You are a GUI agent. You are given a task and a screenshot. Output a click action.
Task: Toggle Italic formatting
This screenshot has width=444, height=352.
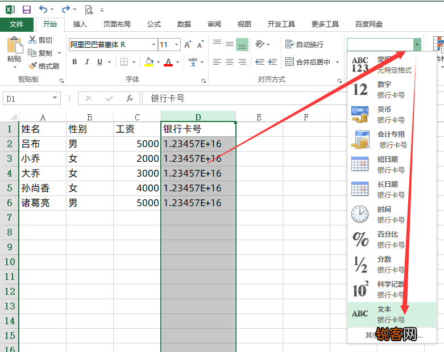(x=87, y=62)
